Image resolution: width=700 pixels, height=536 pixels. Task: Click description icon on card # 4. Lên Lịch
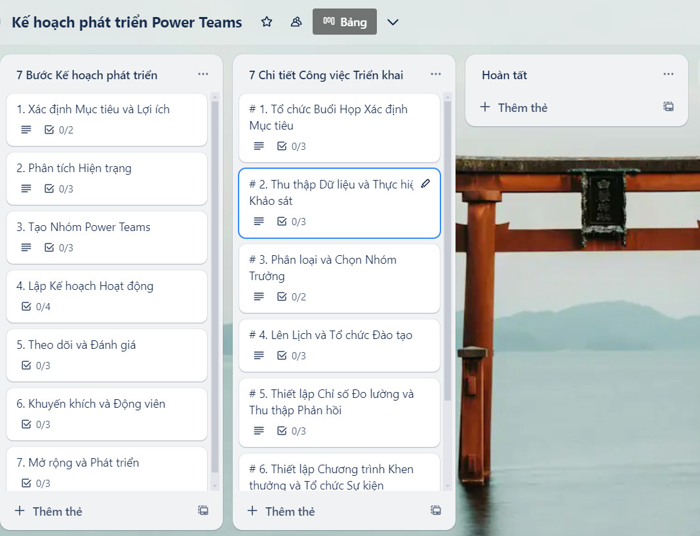(259, 355)
